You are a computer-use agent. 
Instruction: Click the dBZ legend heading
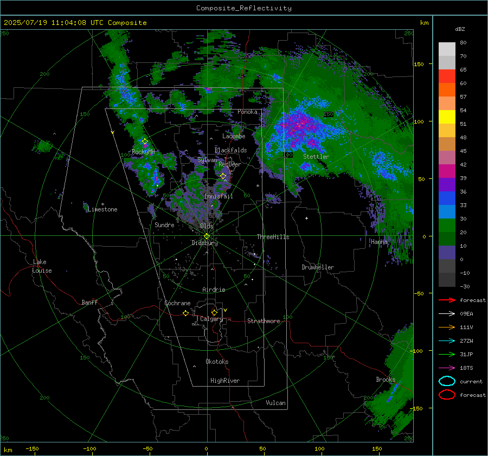[460, 29]
